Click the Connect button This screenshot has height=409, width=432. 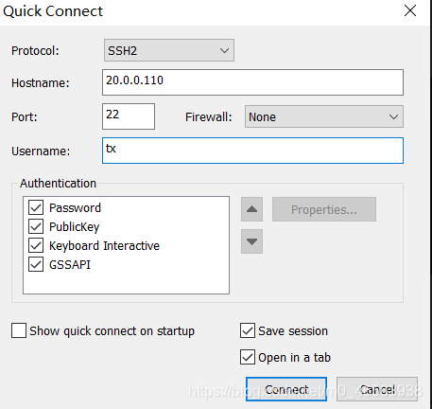(286, 389)
